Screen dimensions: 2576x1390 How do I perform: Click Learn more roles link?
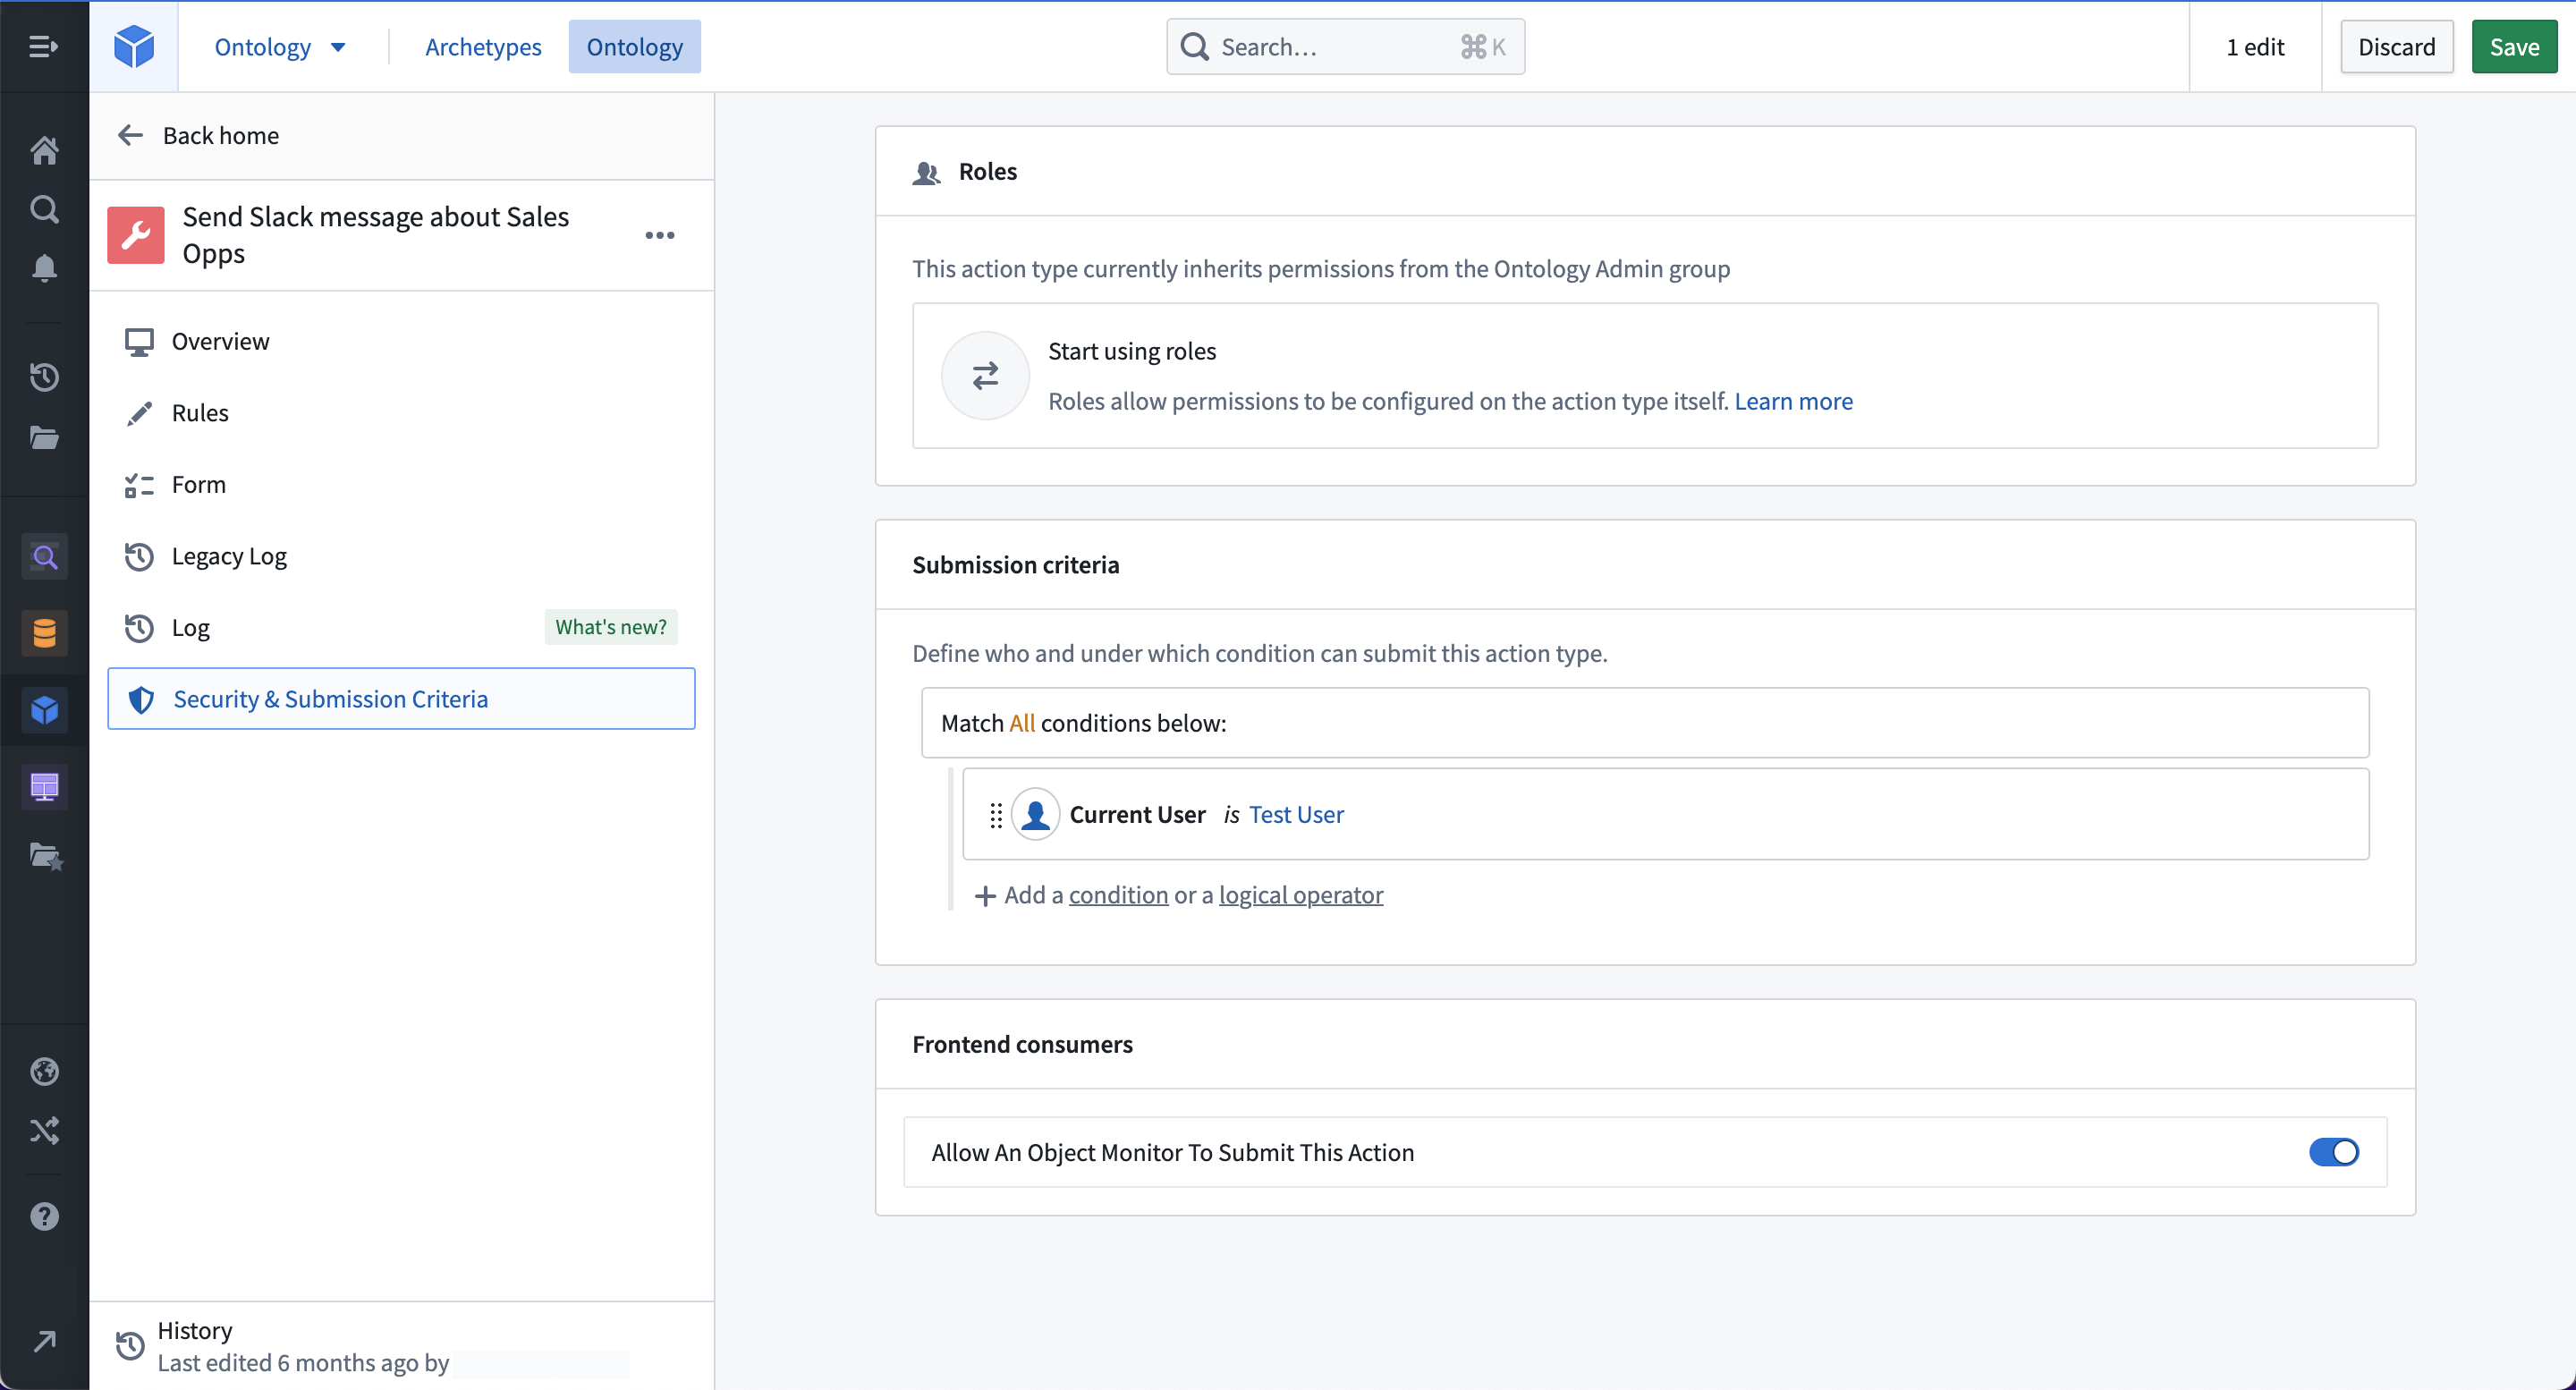pyautogui.click(x=1793, y=399)
